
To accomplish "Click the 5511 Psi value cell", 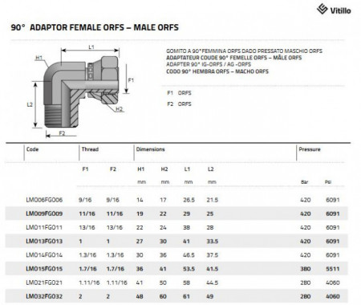I will pos(333,269).
